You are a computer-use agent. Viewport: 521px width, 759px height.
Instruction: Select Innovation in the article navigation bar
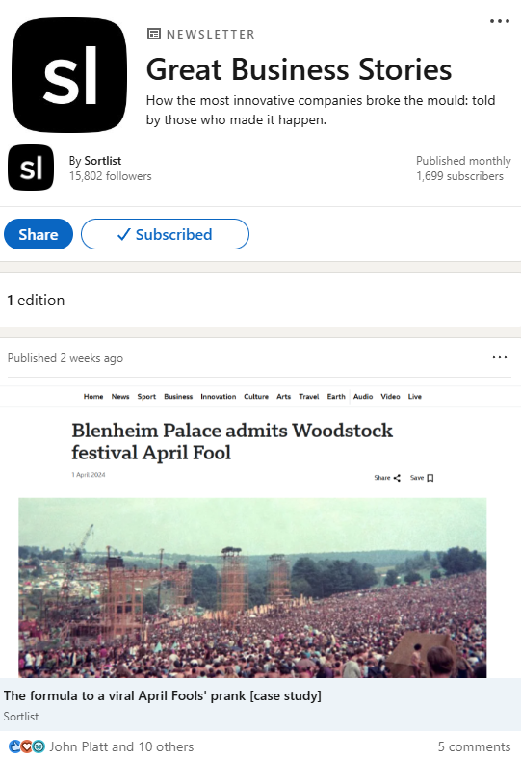tap(219, 397)
